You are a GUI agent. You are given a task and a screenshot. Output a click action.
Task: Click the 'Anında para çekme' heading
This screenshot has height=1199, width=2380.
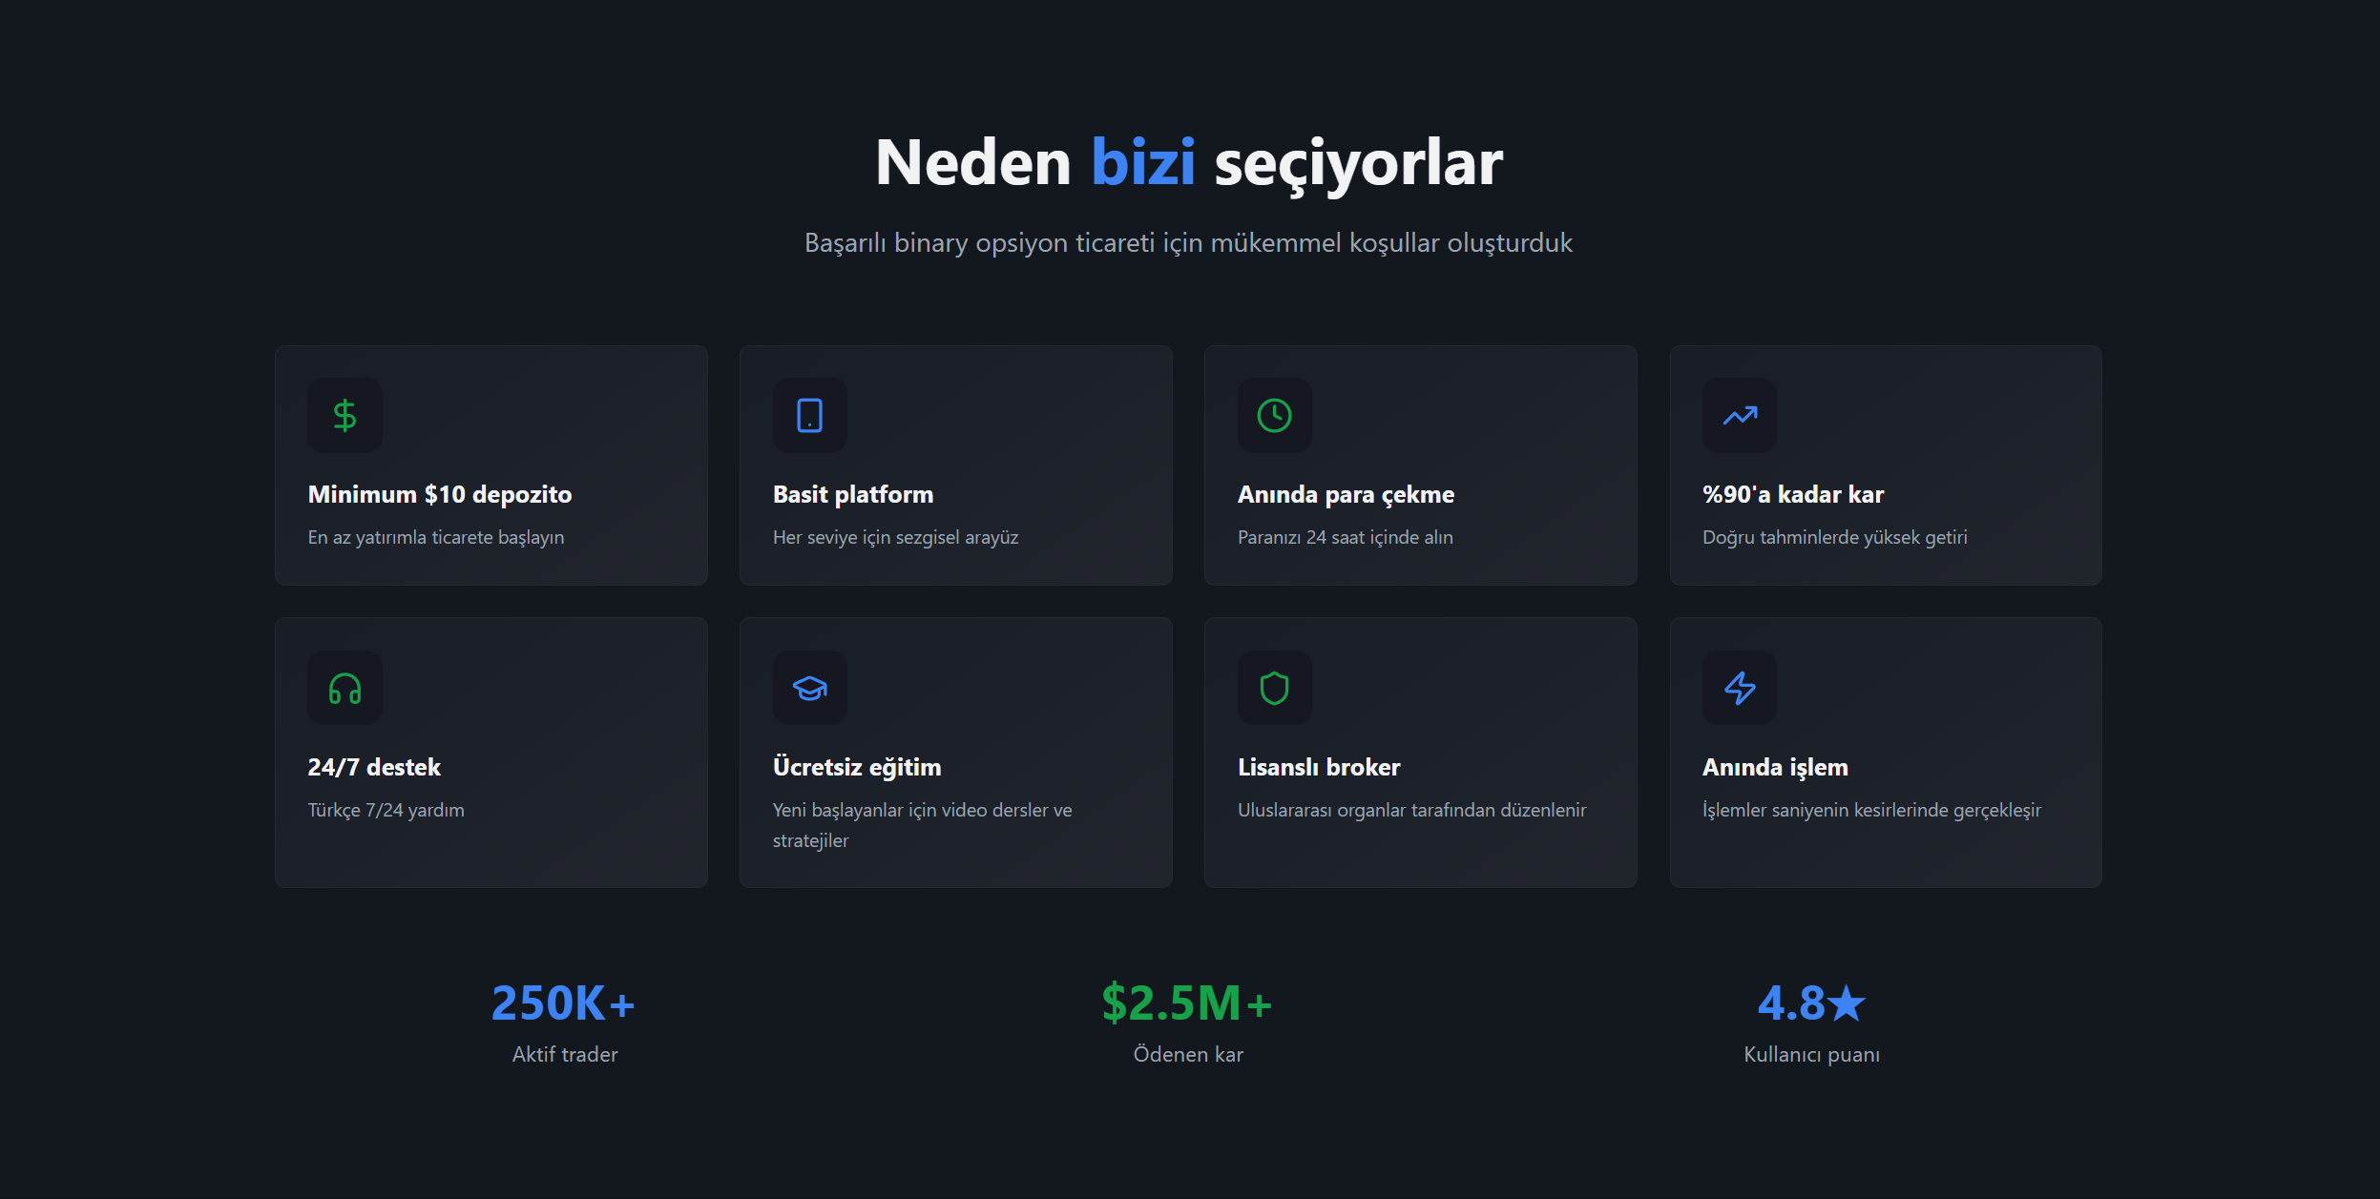(x=1346, y=494)
